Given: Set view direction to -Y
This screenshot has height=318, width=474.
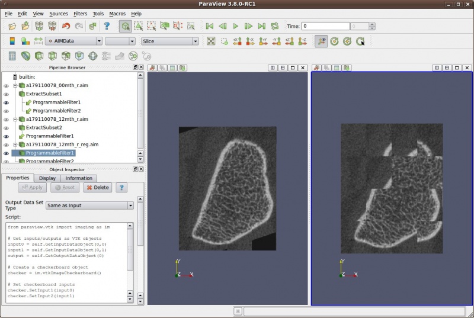Looking at the screenshot, I should click(x=276, y=41).
